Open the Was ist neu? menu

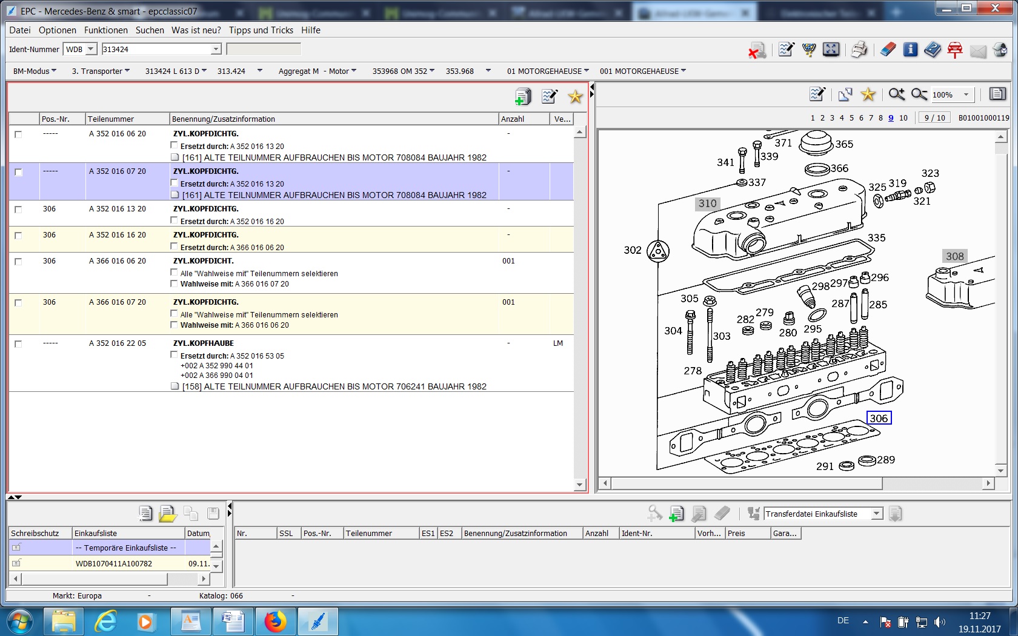(196, 30)
